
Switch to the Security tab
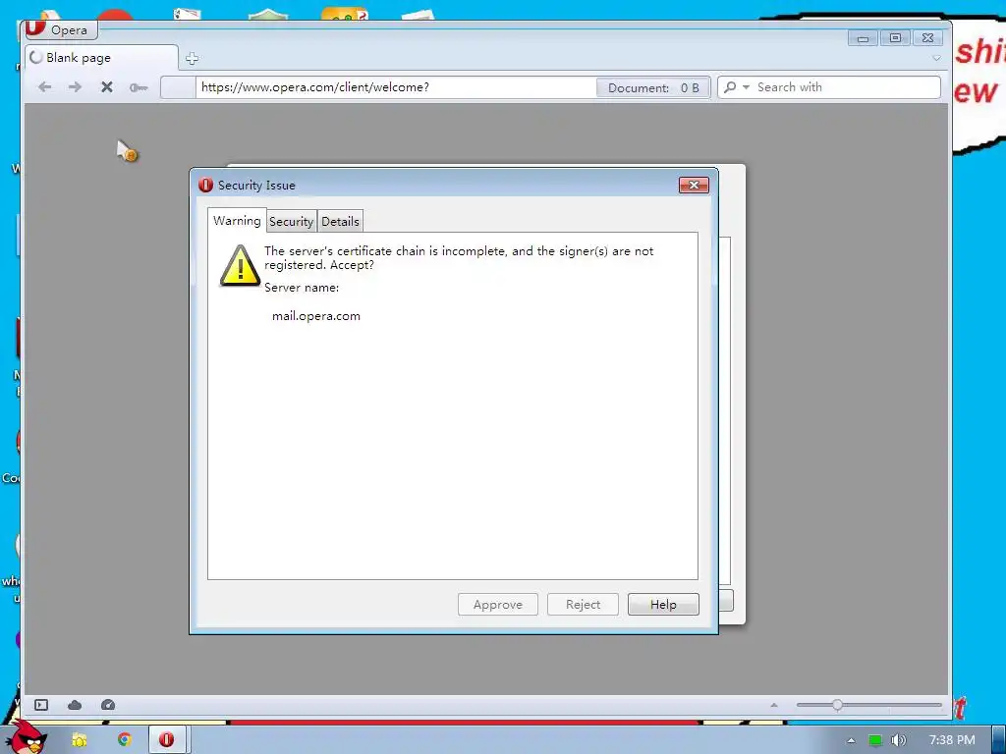[x=291, y=221]
